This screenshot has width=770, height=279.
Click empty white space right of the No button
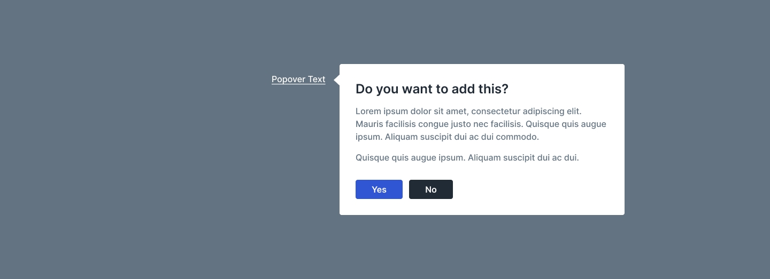pyautogui.click(x=535, y=189)
